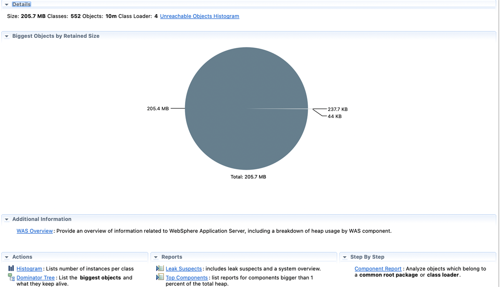
Task: Click the 237.7 KB pie label
Action: click(x=337, y=109)
